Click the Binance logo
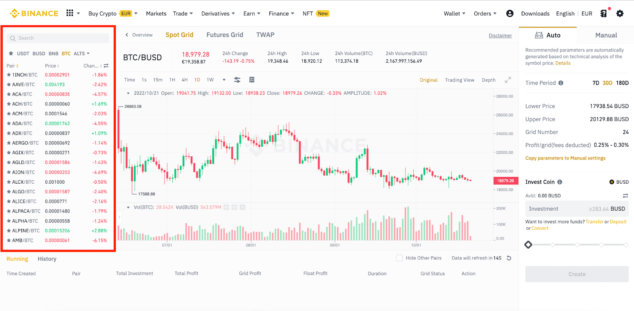This screenshot has width=634, height=311. pyautogui.click(x=34, y=13)
